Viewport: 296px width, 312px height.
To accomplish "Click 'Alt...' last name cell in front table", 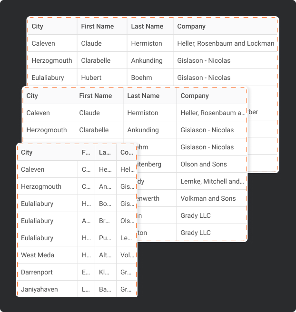I will coord(105,255).
